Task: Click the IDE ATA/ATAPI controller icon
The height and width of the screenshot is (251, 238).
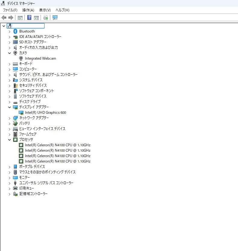Action: click(15, 37)
